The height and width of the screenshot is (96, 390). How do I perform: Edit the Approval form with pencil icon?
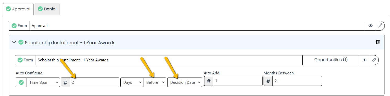tap(380, 26)
